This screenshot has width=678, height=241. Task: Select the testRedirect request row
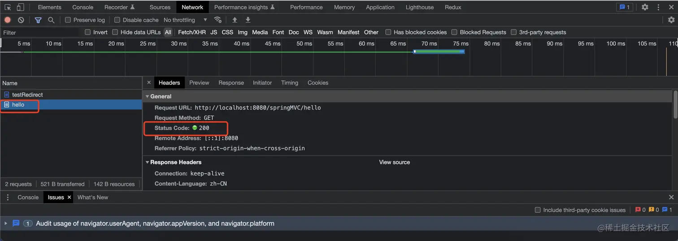point(71,95)
